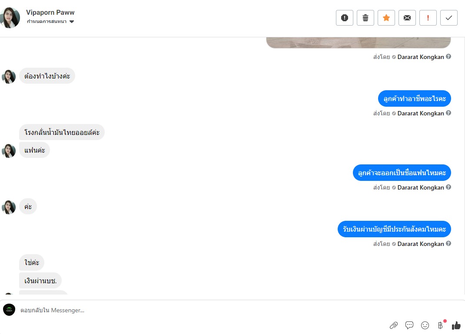
Task: Delete conversation using trash icon
Action: (365, 18)
